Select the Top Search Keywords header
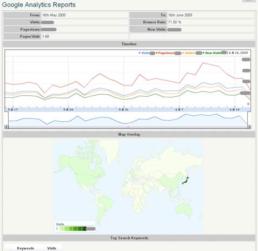Image resolution: width=258 pixels, height=251 pixels. (129, 238)
